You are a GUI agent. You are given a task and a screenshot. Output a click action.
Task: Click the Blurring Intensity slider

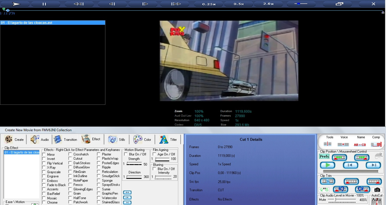163,177
